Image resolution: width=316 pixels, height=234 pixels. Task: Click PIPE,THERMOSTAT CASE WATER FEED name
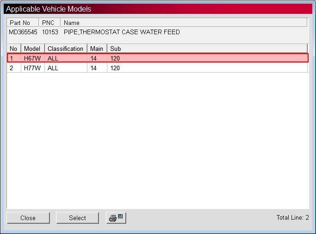click(122, 32)
